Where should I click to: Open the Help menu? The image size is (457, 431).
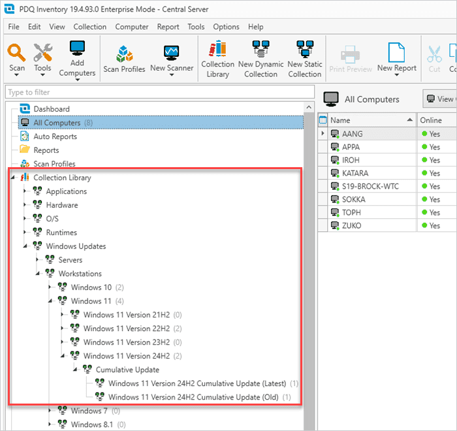[256, 27]
